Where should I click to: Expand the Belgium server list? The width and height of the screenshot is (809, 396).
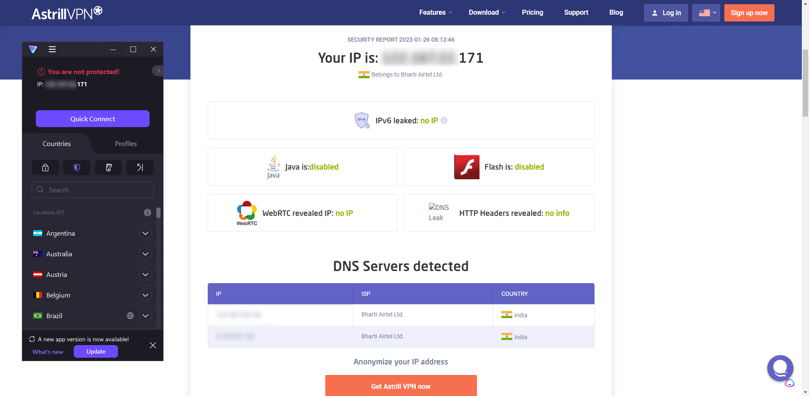tap(145, 295)
